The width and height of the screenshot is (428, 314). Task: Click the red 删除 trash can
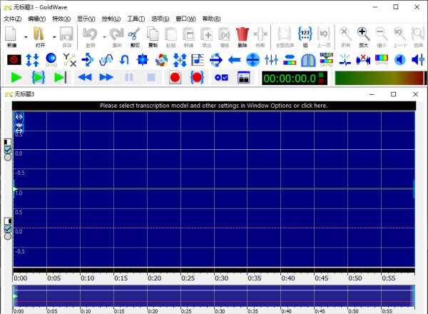(243, 34)
